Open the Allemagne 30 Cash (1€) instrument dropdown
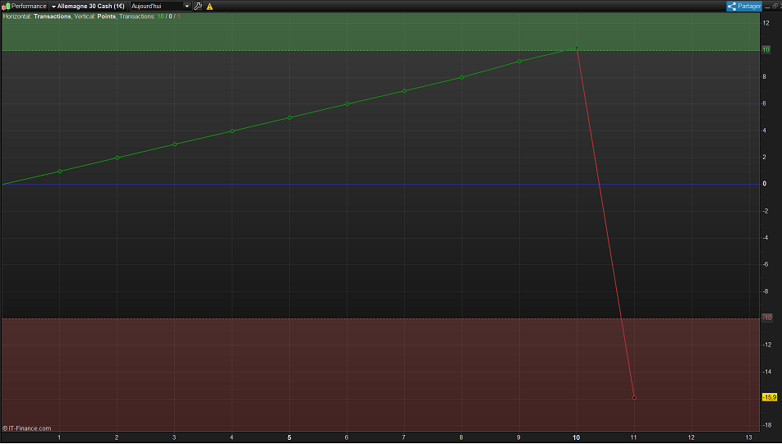This screenshot has height=444, width=782. tap(88, 6)
